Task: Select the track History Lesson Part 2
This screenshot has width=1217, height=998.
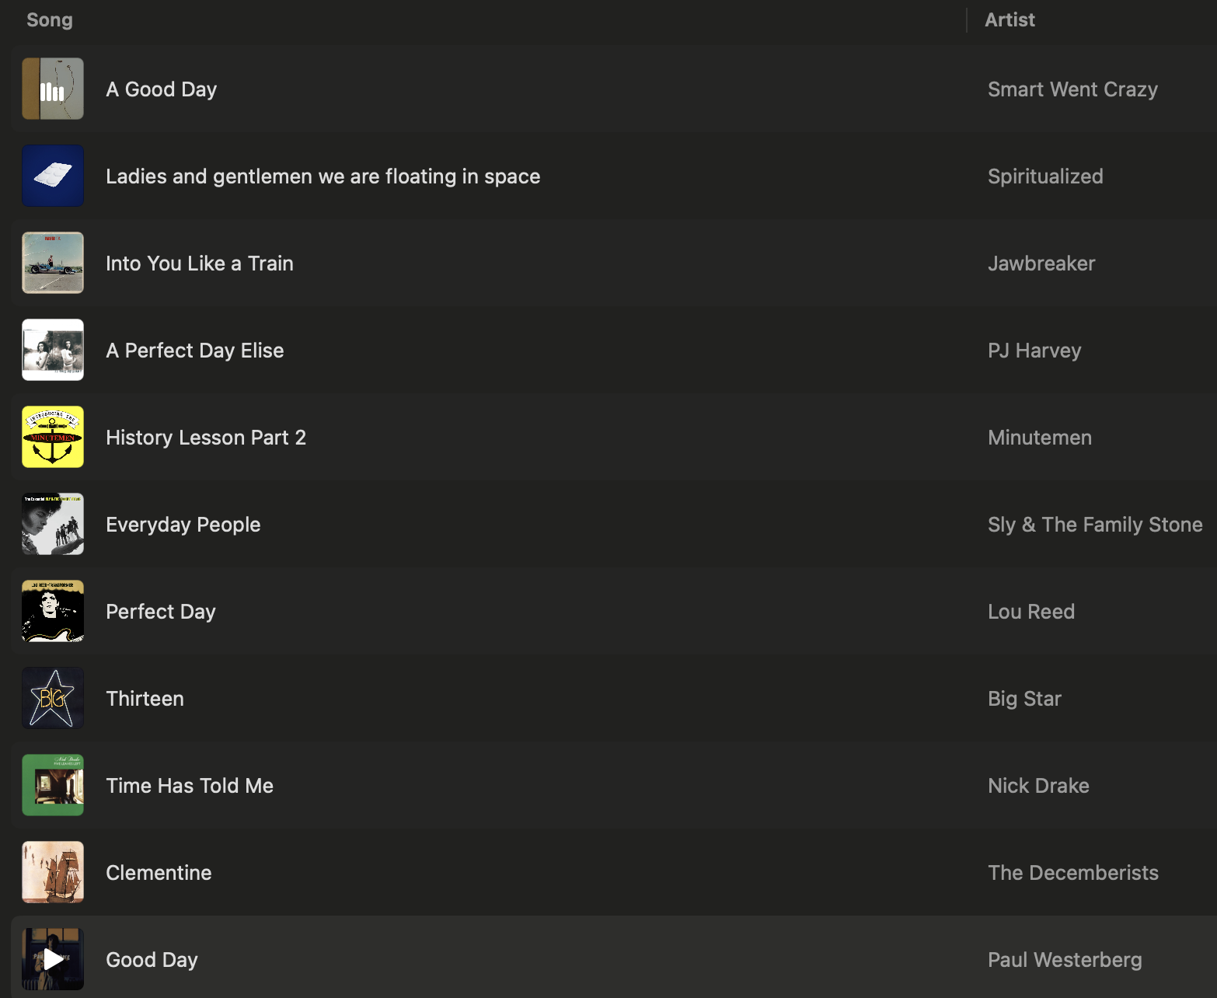Action: pyautogui.click(x=206, y=438)
